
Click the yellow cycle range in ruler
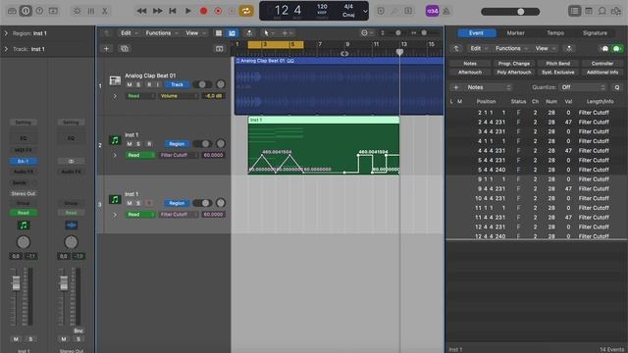click(x=276, y=44)
